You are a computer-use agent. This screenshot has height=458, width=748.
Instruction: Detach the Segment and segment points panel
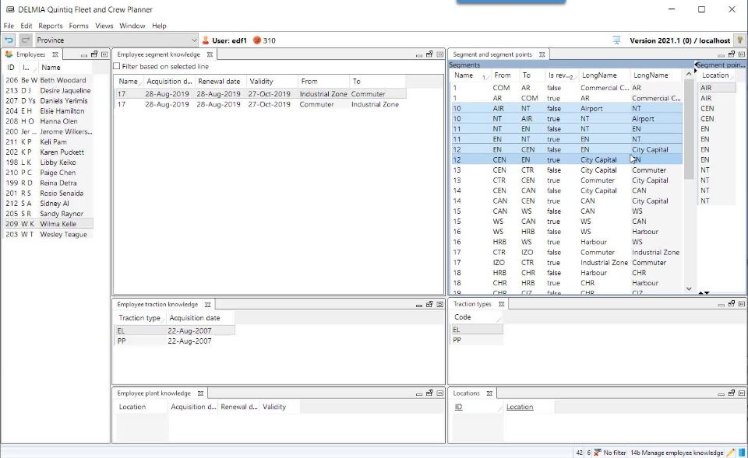[x=732, y=54]
